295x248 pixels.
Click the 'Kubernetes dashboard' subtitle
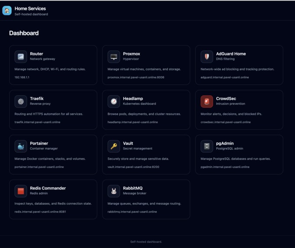click(139, 103)
